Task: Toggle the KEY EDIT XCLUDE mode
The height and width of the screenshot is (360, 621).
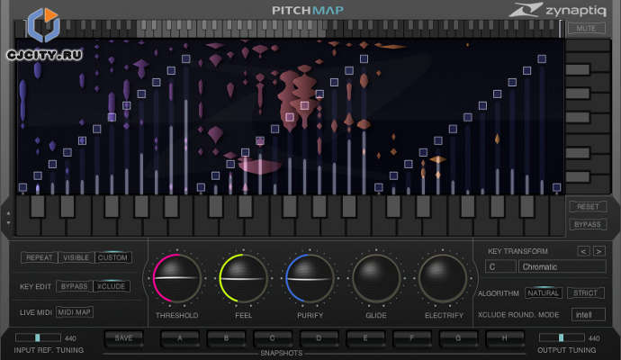Action: point(112,286)
